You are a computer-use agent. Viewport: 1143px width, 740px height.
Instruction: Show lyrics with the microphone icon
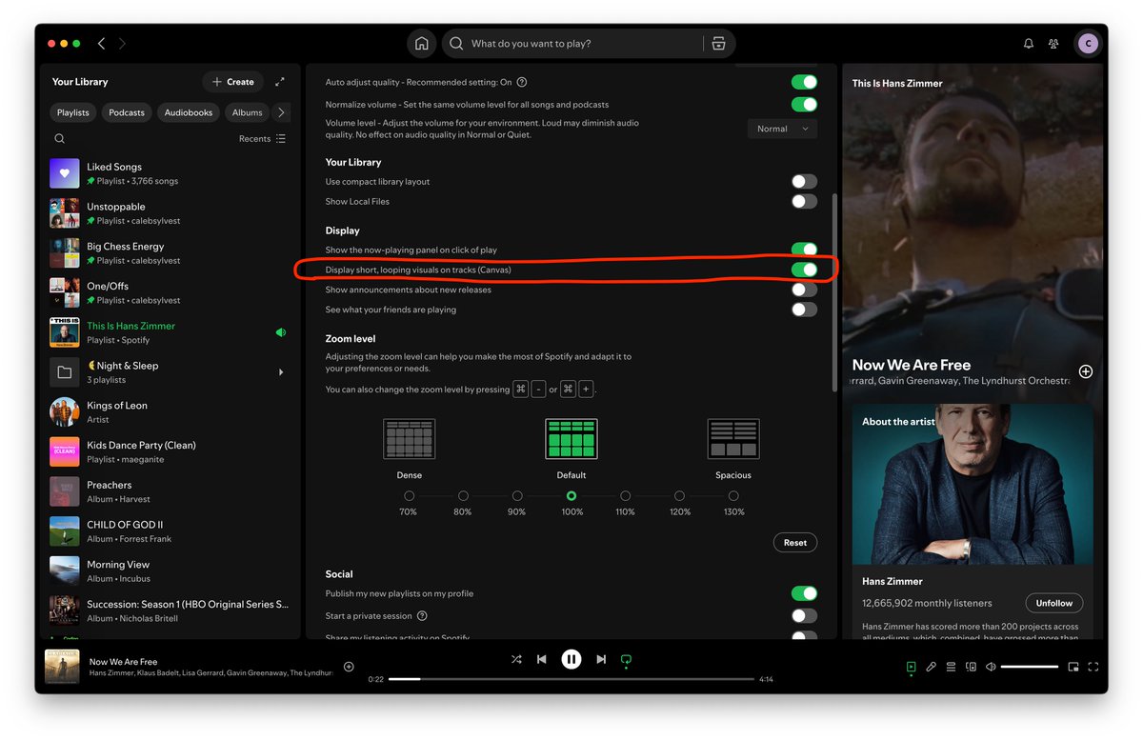click(932, 668)
